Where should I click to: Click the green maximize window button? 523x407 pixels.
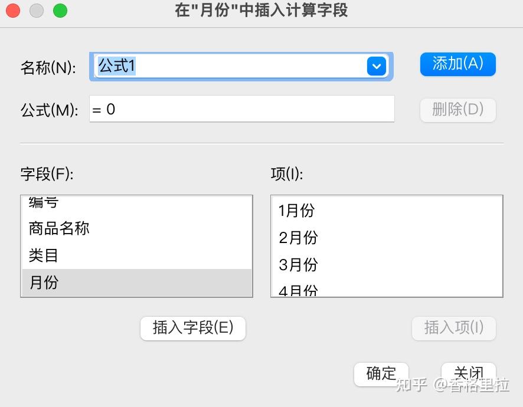(x=60, y=11)
